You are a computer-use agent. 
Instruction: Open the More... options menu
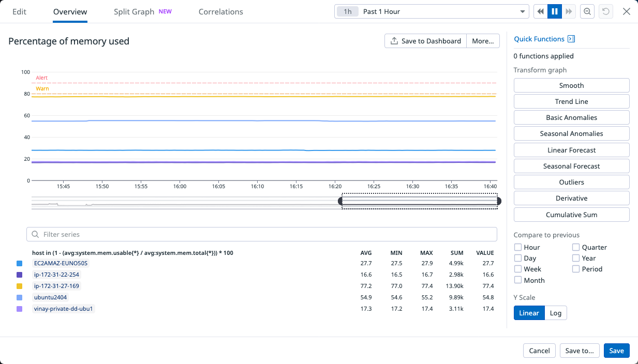(x=483, y=41)
